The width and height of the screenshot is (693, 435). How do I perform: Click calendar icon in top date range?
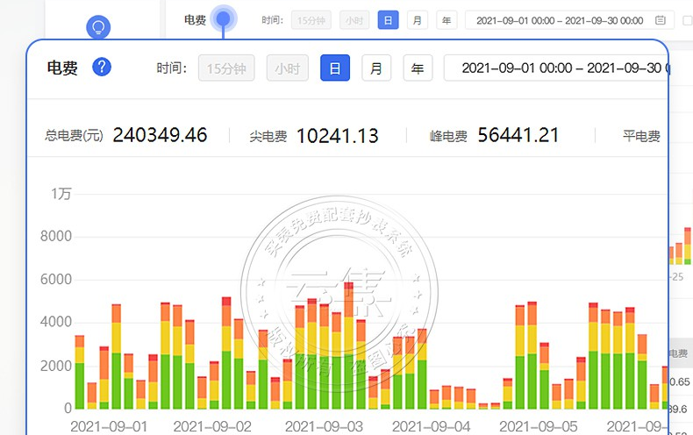[x=660, y=20]
